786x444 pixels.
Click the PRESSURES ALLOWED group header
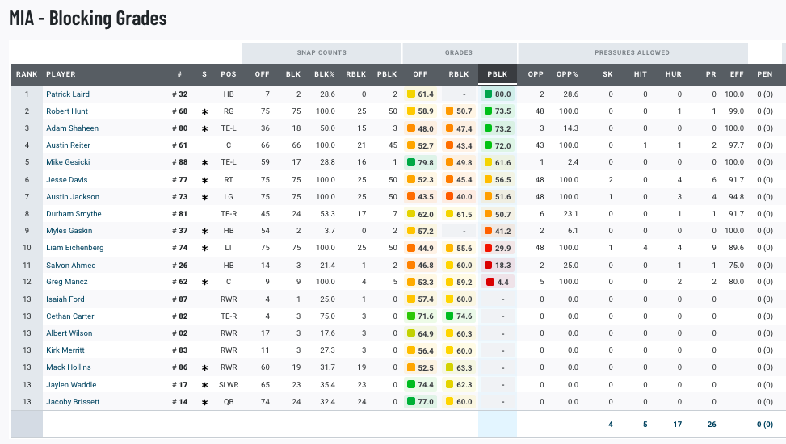[x=632, y=52]
